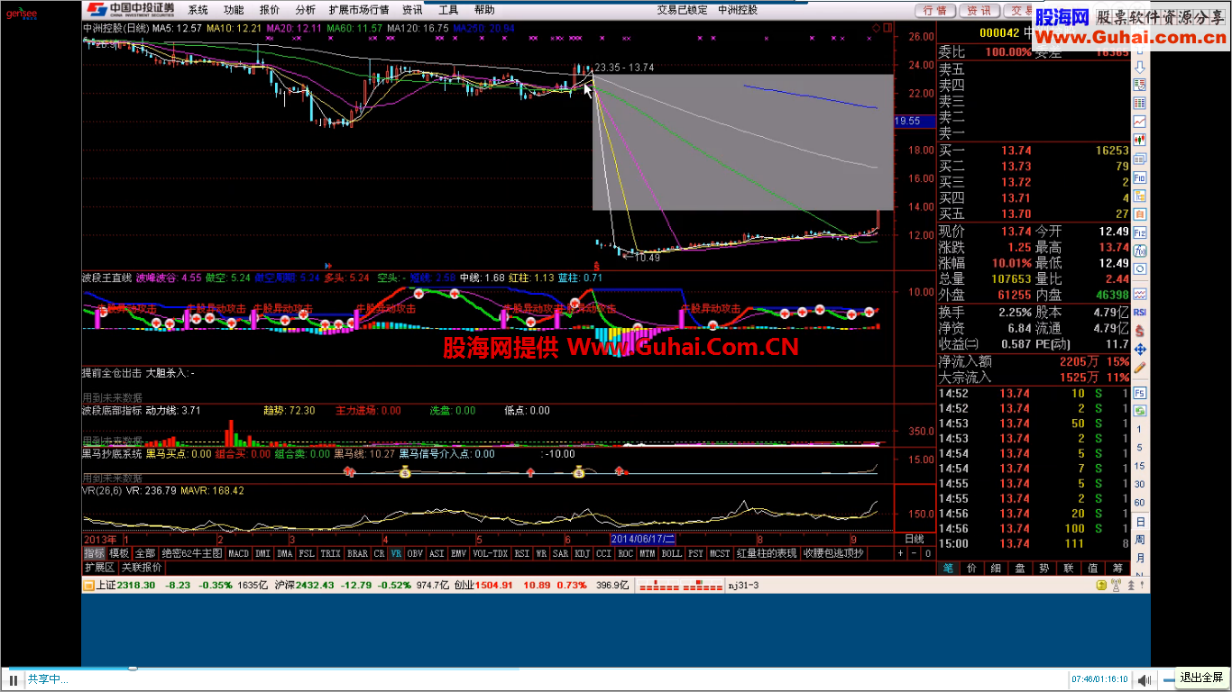Click the exclamation mark icon in status bar
Screen dimensions: 1232x692
click(x=1142, y=585)
